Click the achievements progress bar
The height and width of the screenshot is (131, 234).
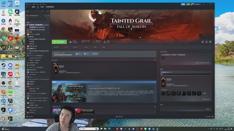coord(186,74)
